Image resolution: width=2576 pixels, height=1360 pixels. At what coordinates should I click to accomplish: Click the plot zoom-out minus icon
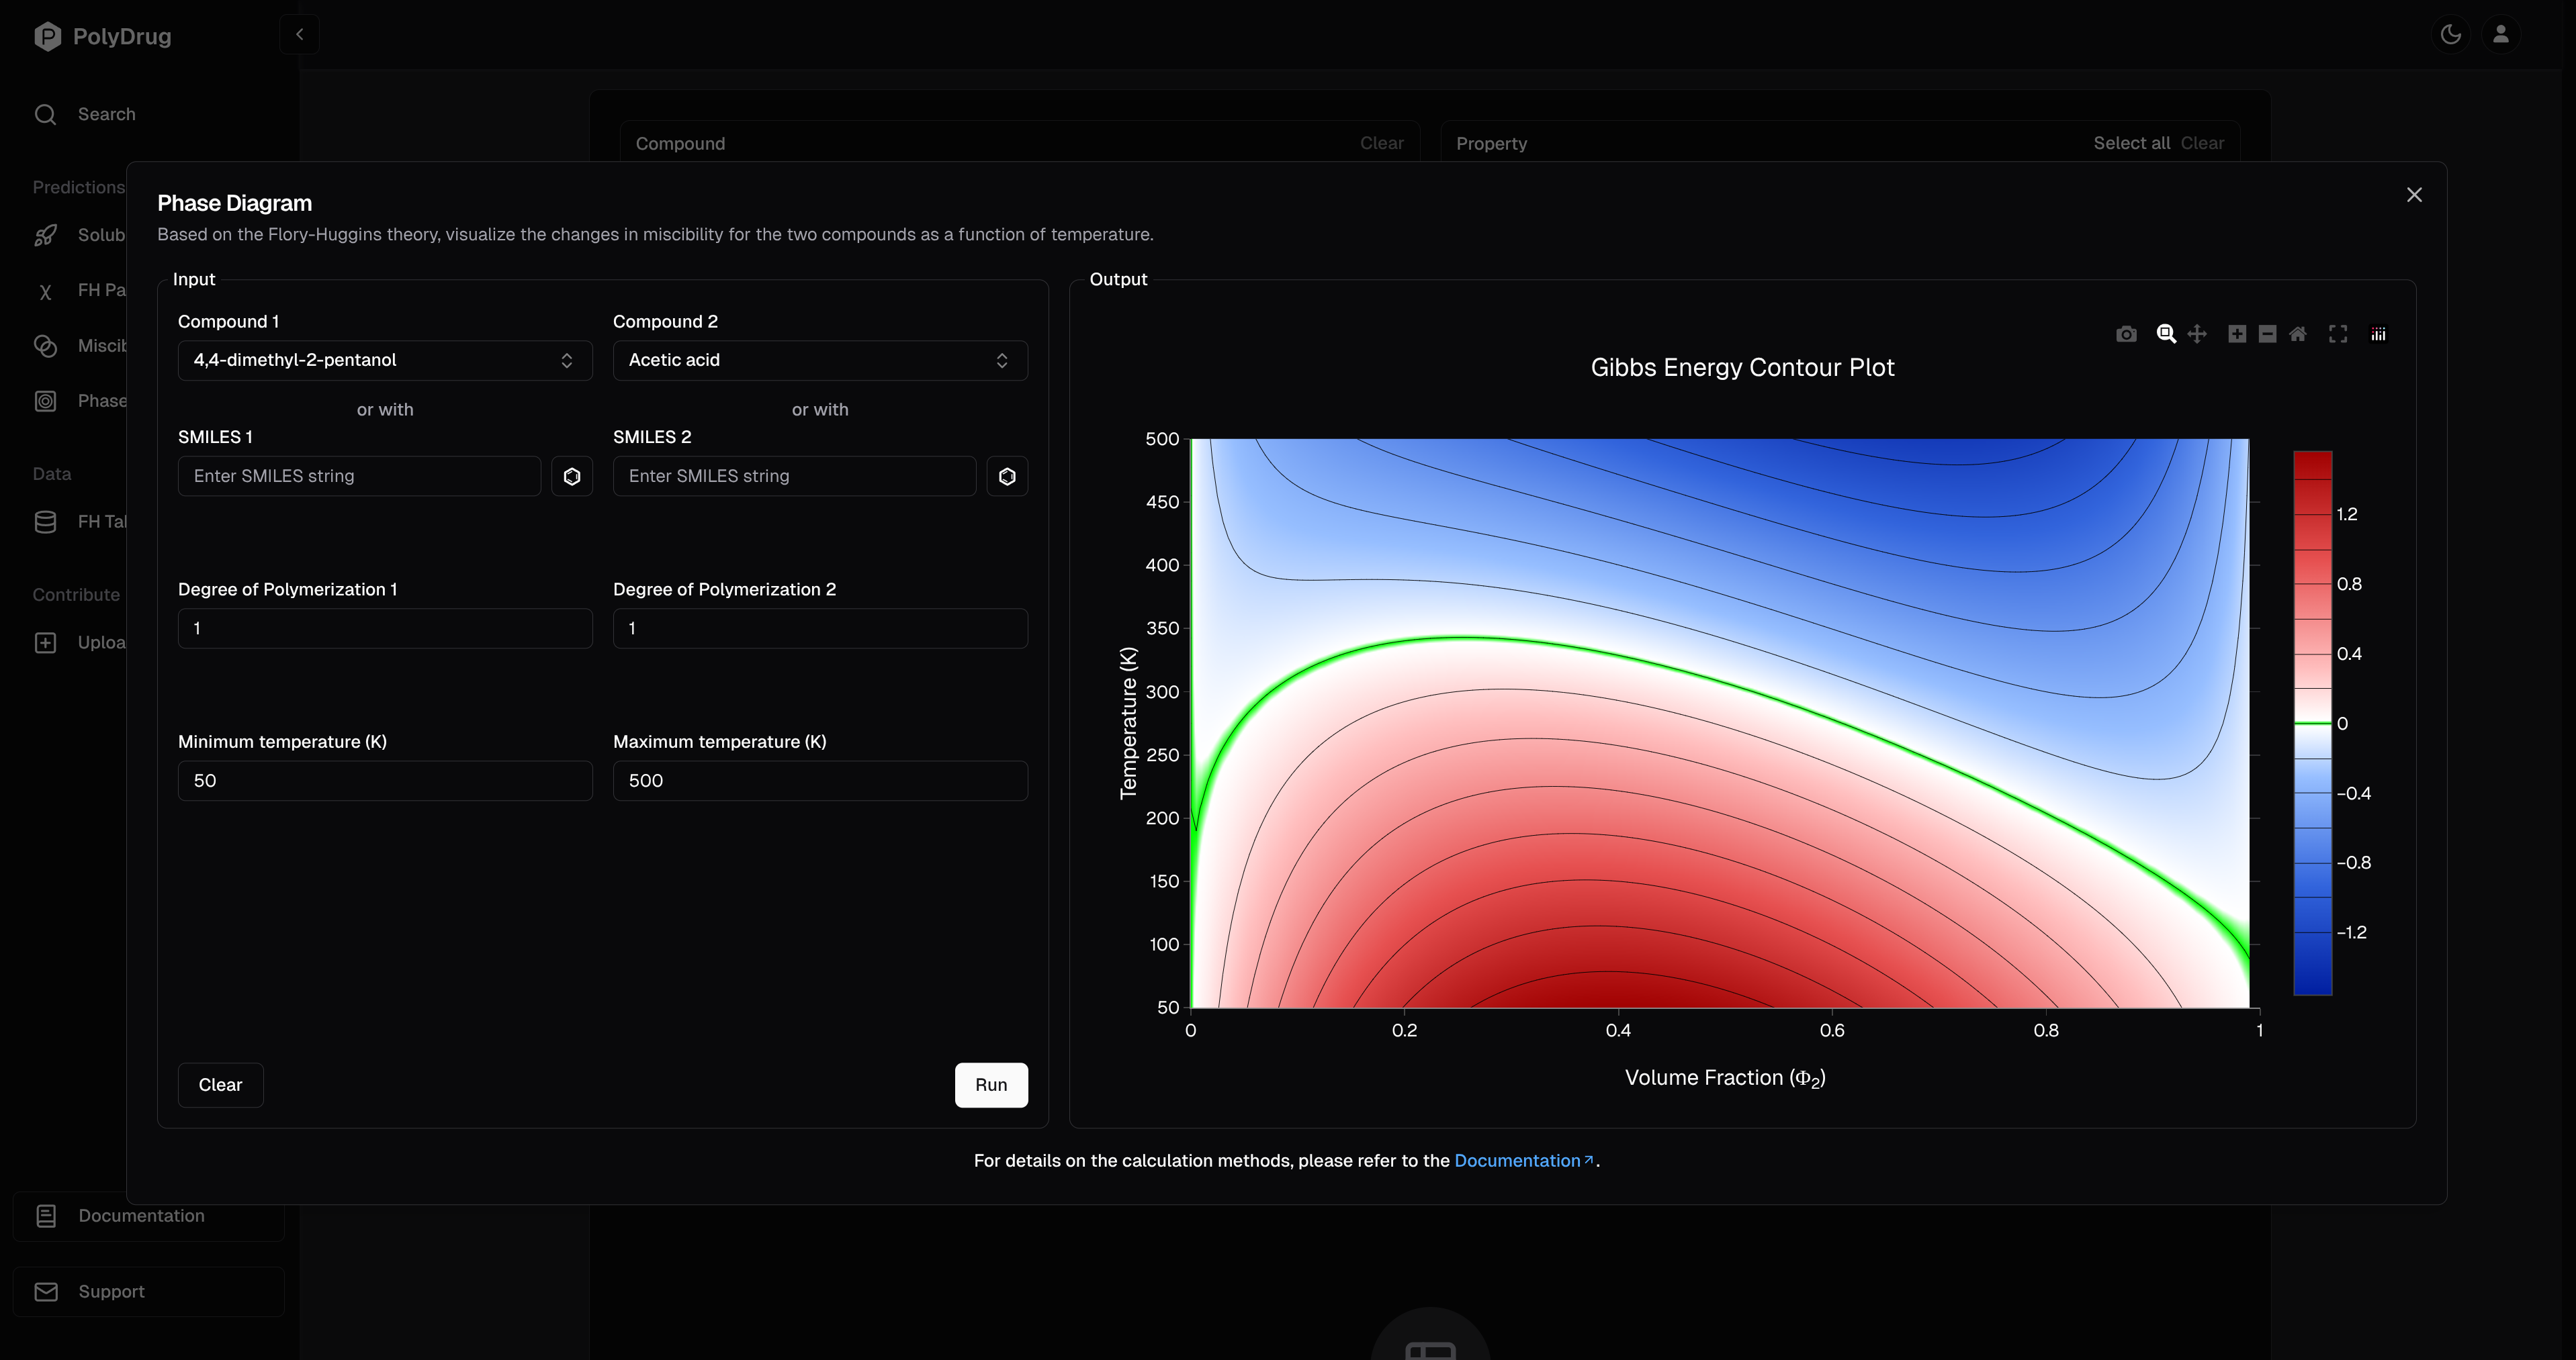tap(2267, 334)
